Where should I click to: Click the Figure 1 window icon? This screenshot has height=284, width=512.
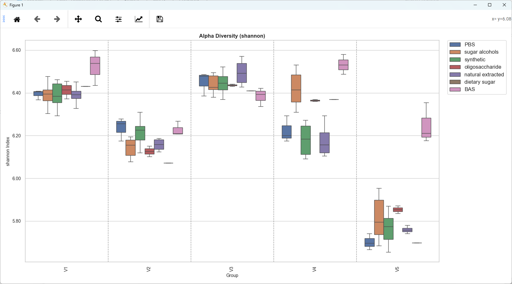(x=5, y=5)
